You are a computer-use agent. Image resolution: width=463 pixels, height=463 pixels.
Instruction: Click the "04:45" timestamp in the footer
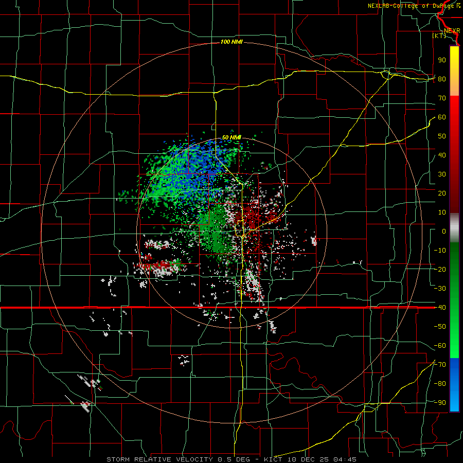(345, 459)
